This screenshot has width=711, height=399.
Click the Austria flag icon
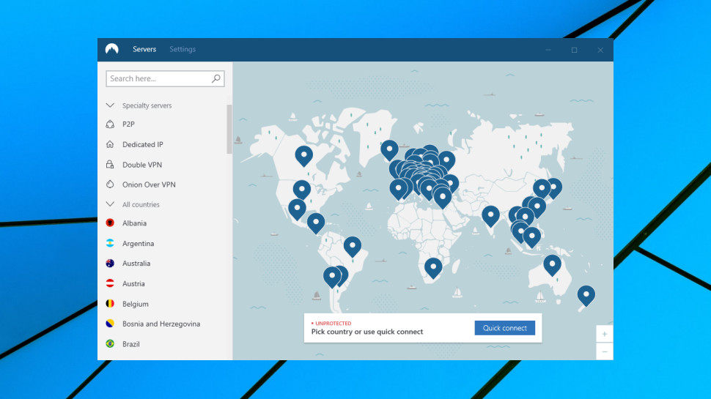tap(110, 283)
